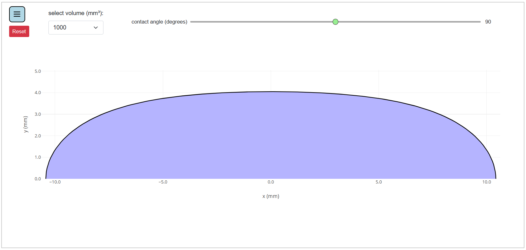Click the slider track right of handle
This screenshot has width=526, height=250.
[409, 22]
